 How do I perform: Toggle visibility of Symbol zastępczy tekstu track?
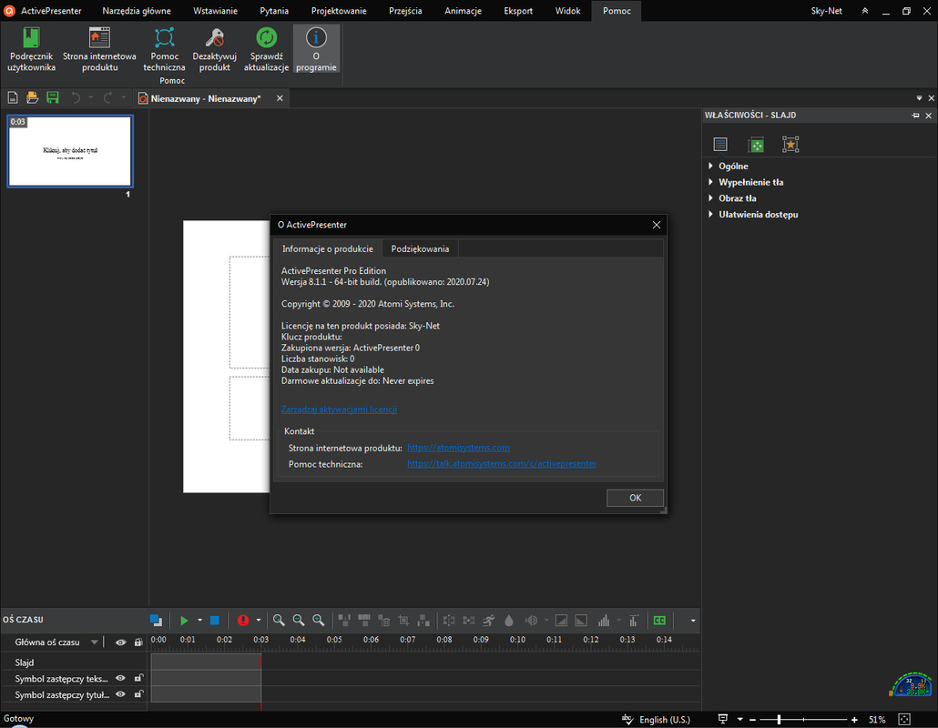[120, 678]
